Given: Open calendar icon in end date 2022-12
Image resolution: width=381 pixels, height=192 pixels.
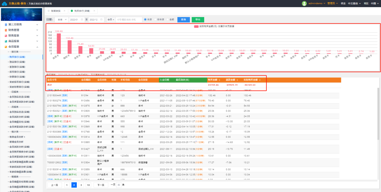Looking at the screenshot, I should 101,20.
